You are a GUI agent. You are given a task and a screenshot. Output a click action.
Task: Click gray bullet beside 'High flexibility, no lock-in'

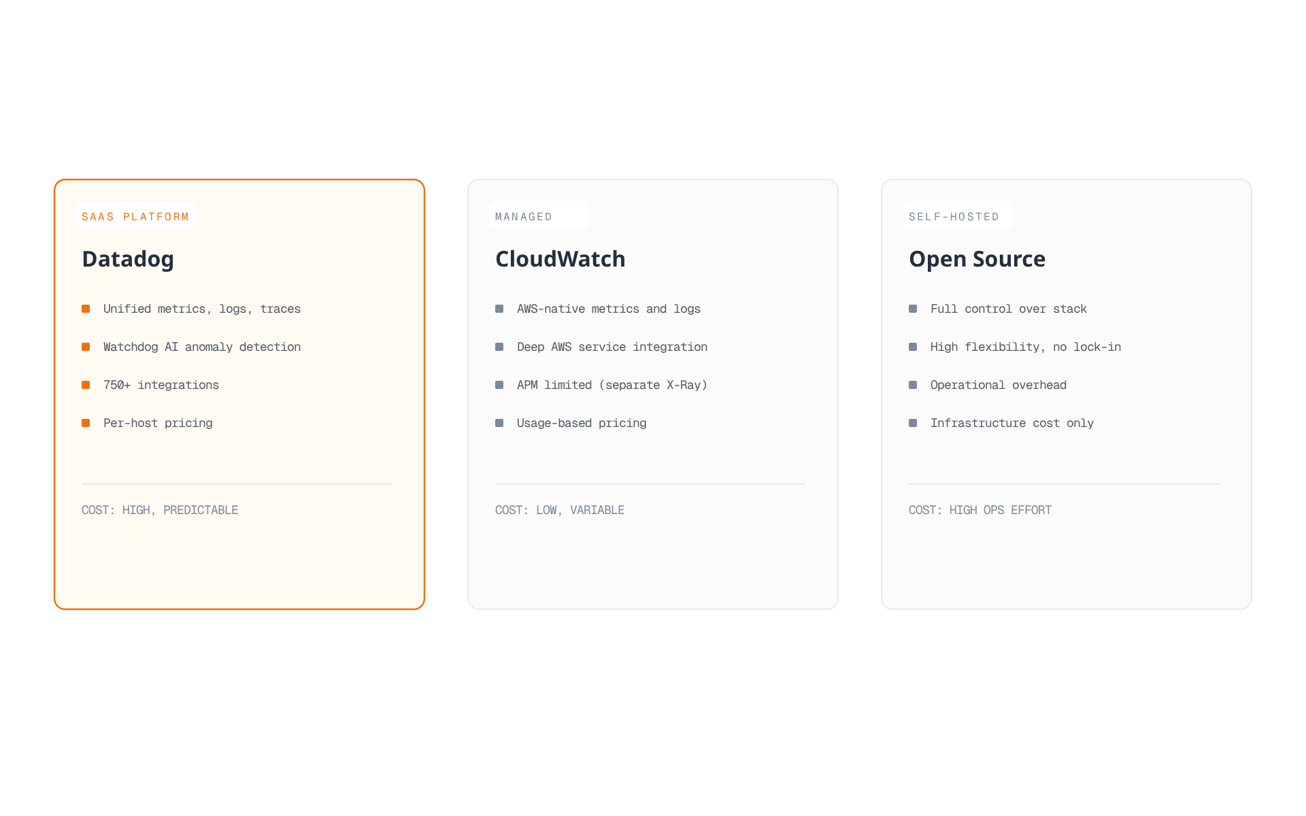(x=913, y=347)
